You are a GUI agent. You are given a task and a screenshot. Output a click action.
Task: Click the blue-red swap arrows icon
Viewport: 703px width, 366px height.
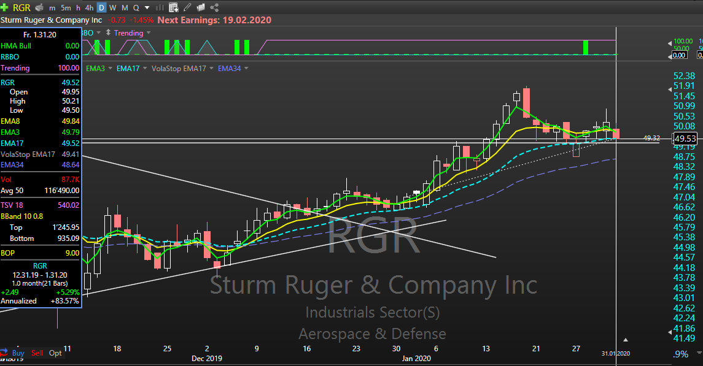(5, 353)
